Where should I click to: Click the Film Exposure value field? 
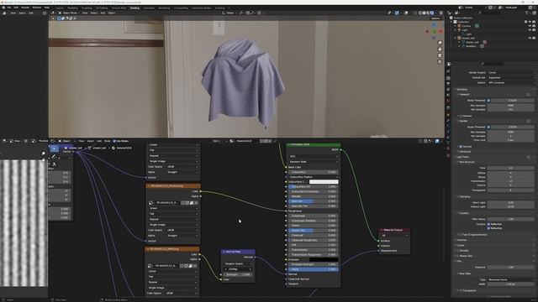[x=511, y=267]
